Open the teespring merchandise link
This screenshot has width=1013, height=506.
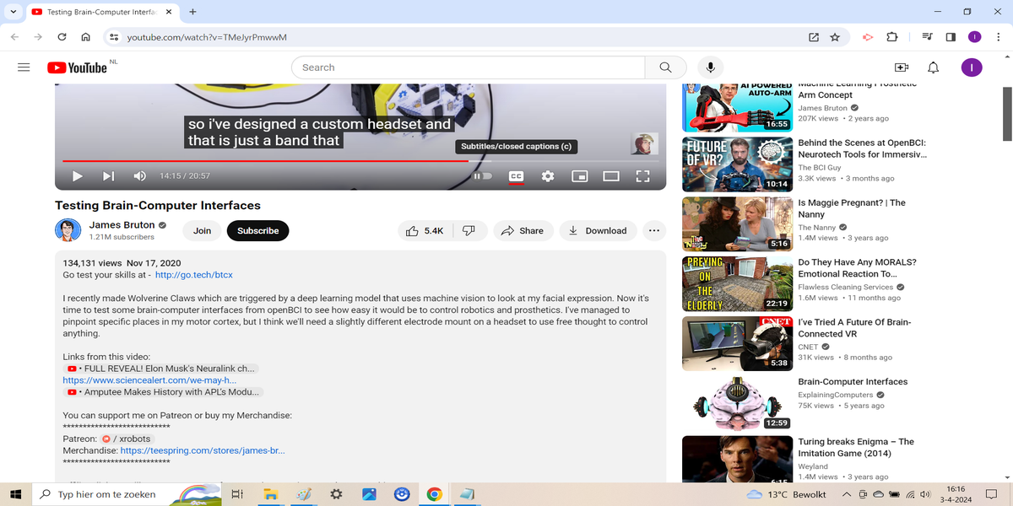point(203,450)
